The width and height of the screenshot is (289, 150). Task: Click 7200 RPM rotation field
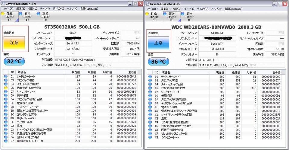pos(130,43)
